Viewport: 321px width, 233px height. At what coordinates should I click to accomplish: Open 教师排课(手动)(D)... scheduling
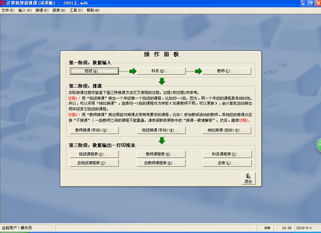(94, 130)
